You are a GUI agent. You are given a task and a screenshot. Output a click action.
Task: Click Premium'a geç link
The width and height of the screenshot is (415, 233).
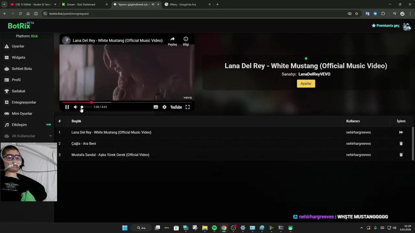[x=385, y=26]
